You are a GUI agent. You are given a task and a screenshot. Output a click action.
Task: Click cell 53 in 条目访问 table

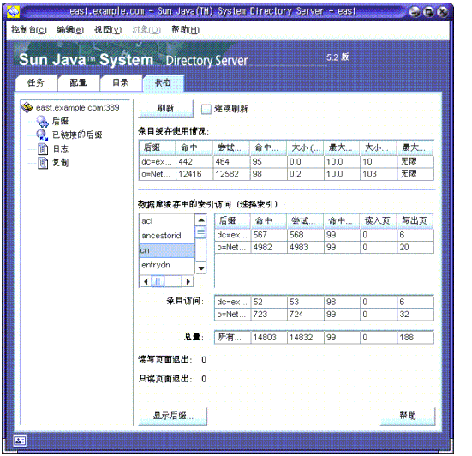[x=306, y=302]
